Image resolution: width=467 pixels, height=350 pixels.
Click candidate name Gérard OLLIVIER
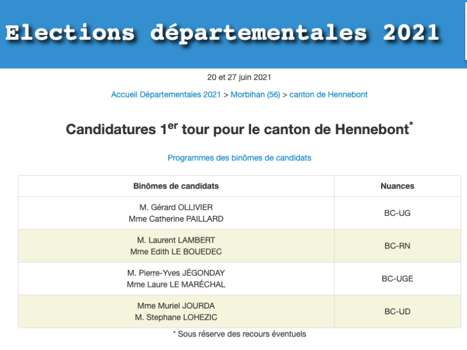[176, 207]
